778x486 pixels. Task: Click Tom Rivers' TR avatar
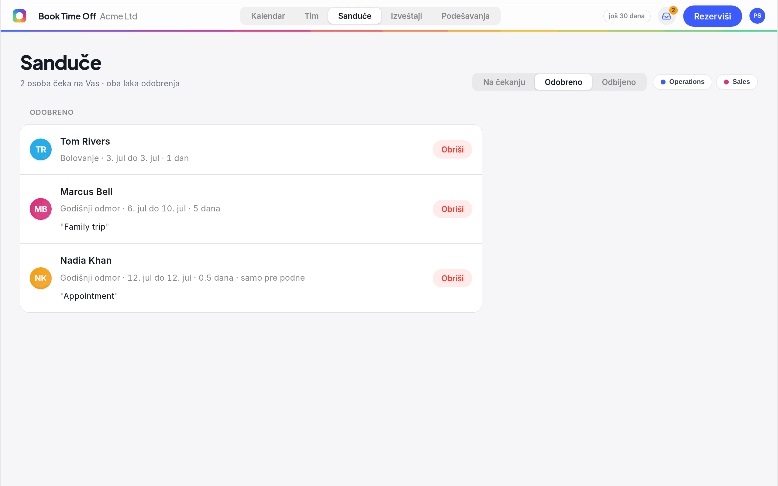[41, 149]
